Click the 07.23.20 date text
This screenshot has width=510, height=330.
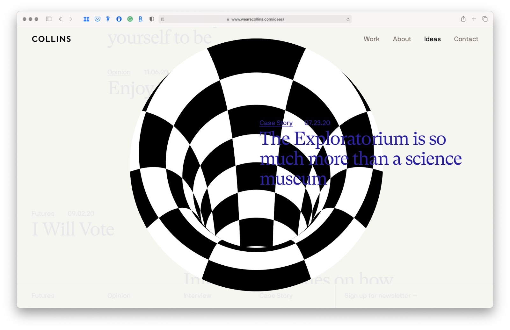317,123
